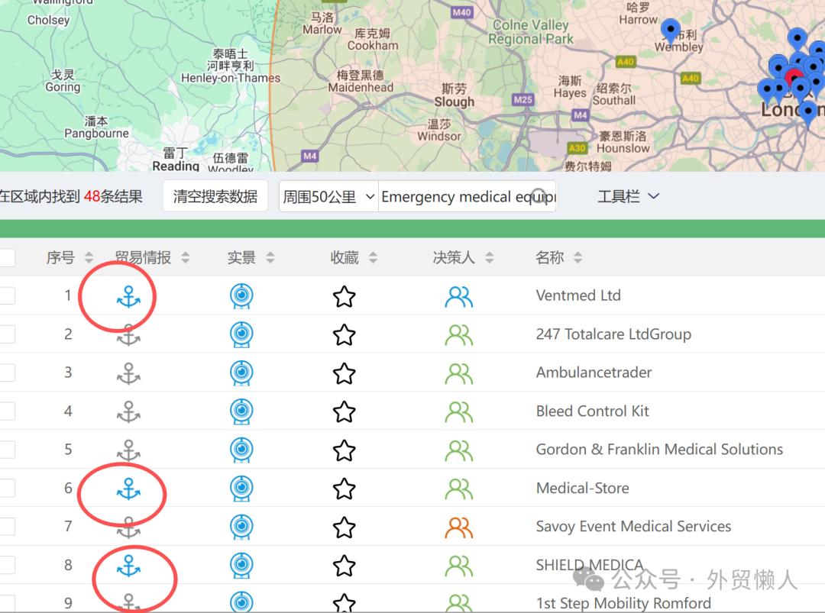Expand the 工具栏 toolbar menu
The width and height of the screenshot is (825, 613).
[628, 197]
